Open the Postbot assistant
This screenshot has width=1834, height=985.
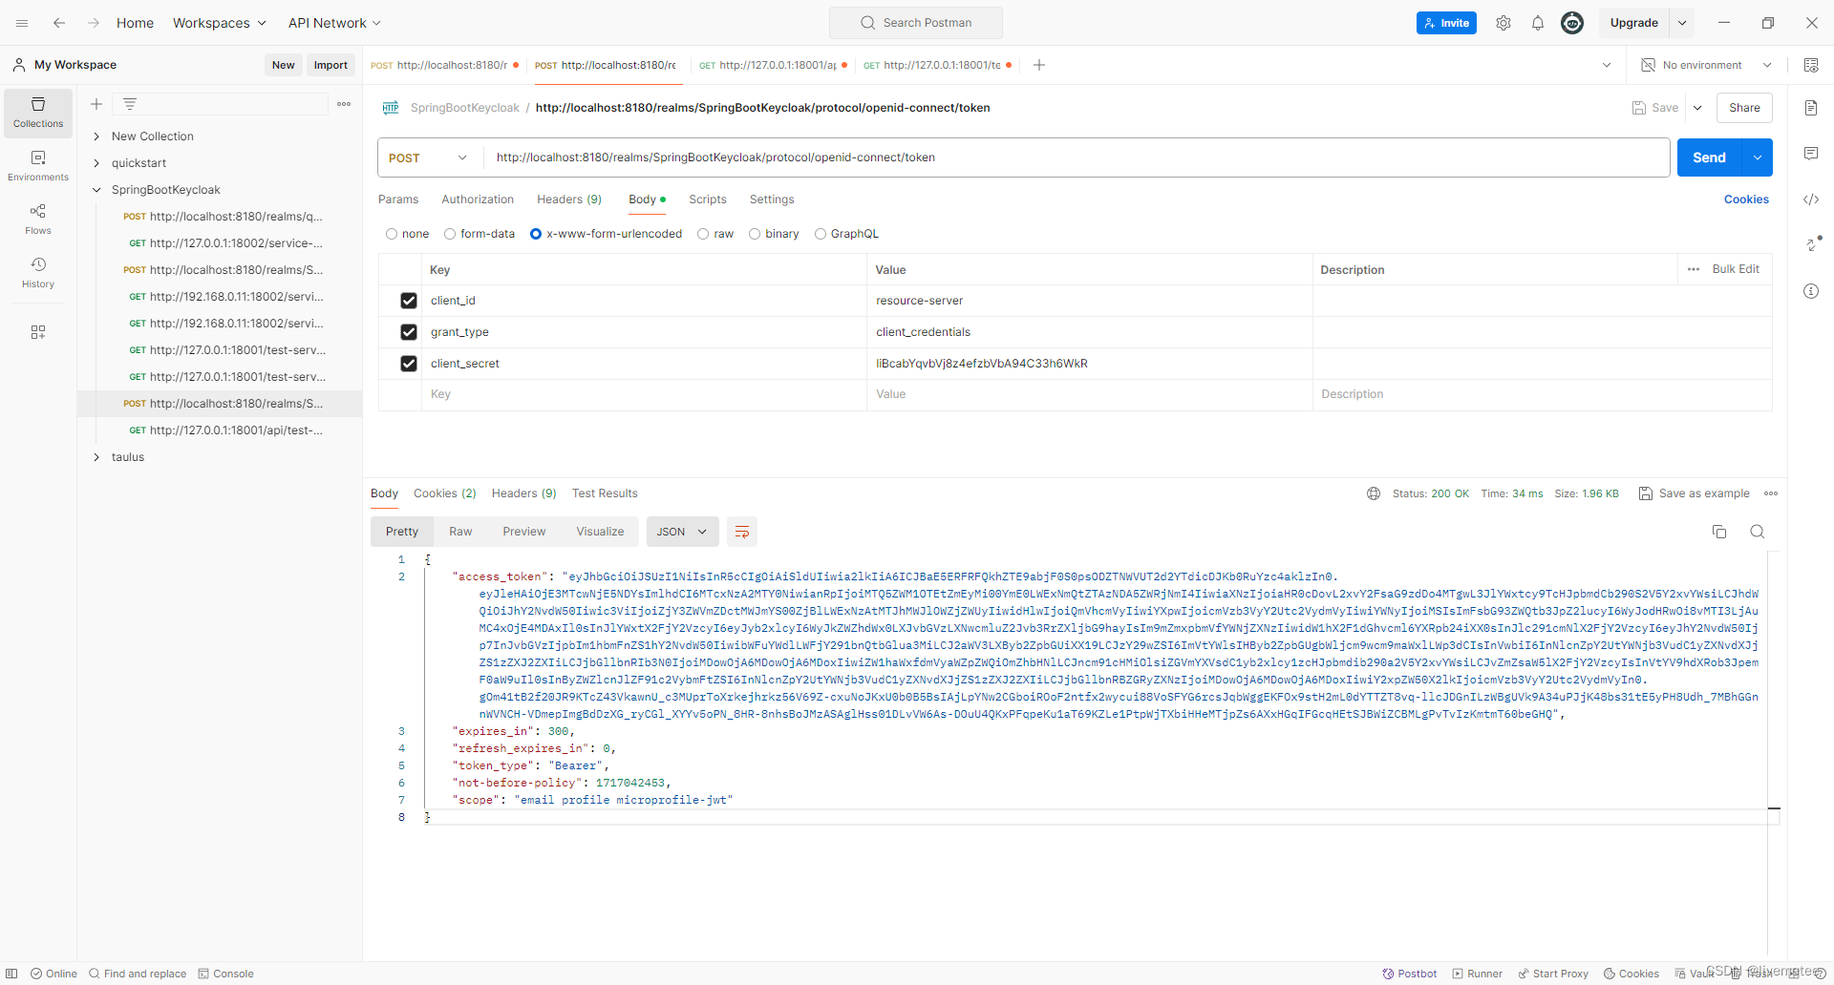1409,974
